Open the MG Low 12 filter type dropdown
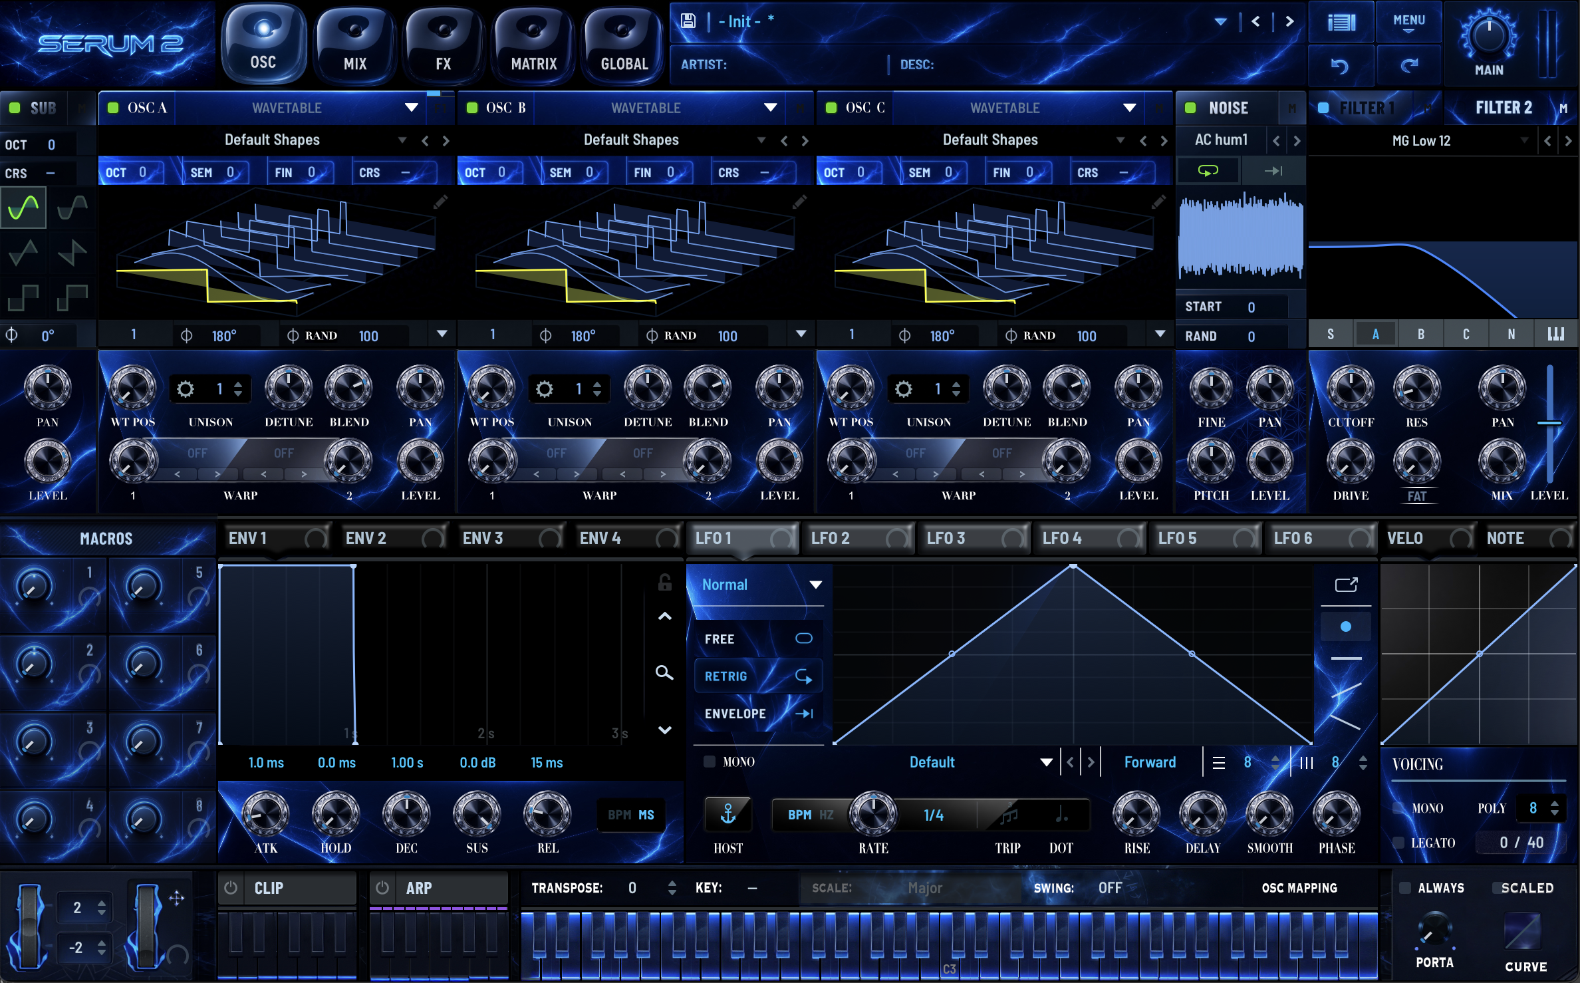The image size is (1580, 983). tap(1422, 141)
